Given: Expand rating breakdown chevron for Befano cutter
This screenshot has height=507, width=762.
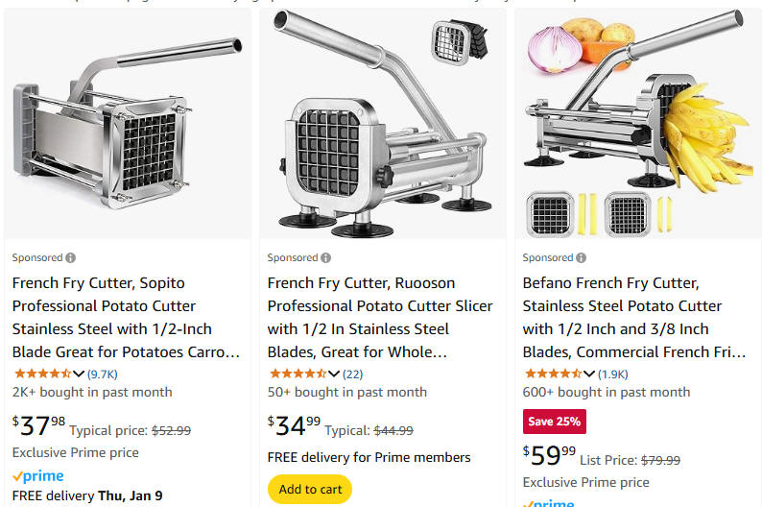Looking at the screenshot, I should point(589,374).
